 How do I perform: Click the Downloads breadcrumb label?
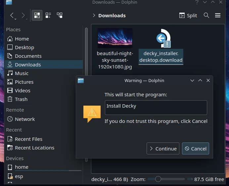pyautogui.click(x=112, y=16)
